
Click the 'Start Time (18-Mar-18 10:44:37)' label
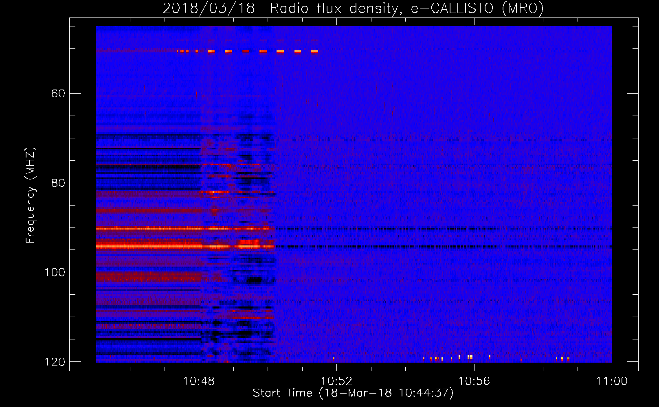click(x=353, y=393)
